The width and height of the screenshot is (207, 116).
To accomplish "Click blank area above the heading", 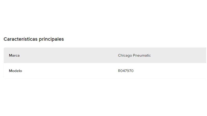I will 103,18.
